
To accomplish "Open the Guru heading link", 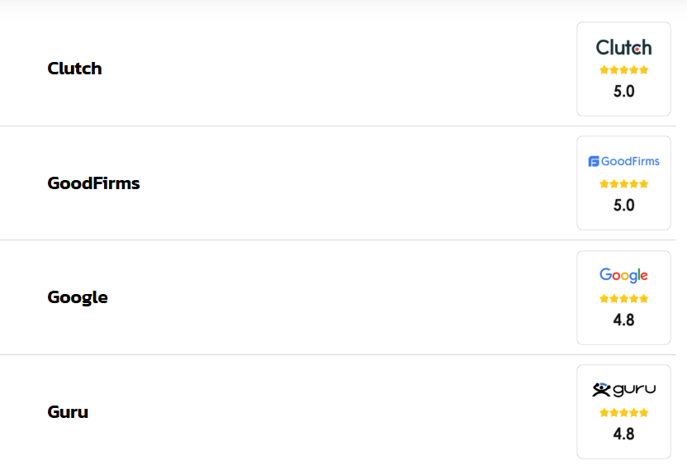I will (x=68, y=412).
